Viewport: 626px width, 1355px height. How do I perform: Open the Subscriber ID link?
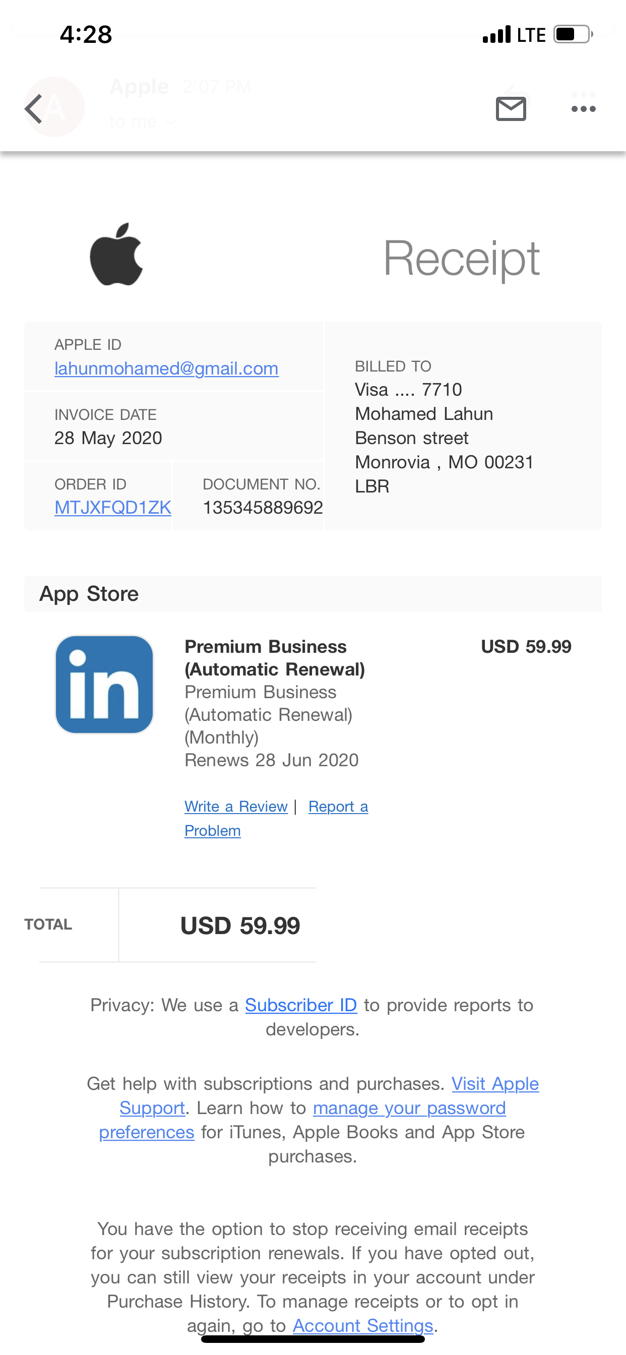coord(301,1005)
